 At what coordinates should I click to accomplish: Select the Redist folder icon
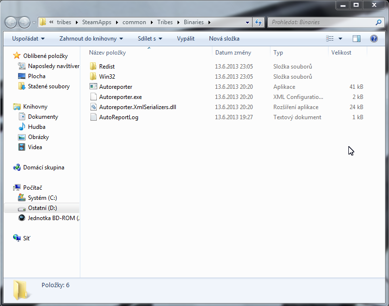click(x=93, y=66)
